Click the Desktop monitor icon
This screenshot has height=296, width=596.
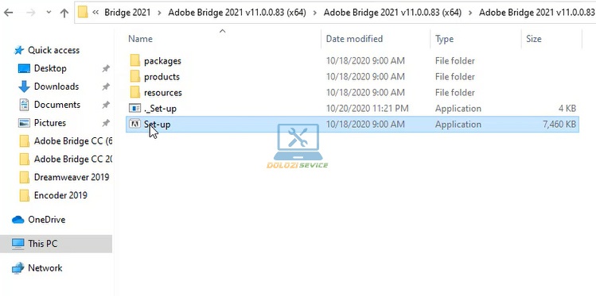tap(24, 68)
